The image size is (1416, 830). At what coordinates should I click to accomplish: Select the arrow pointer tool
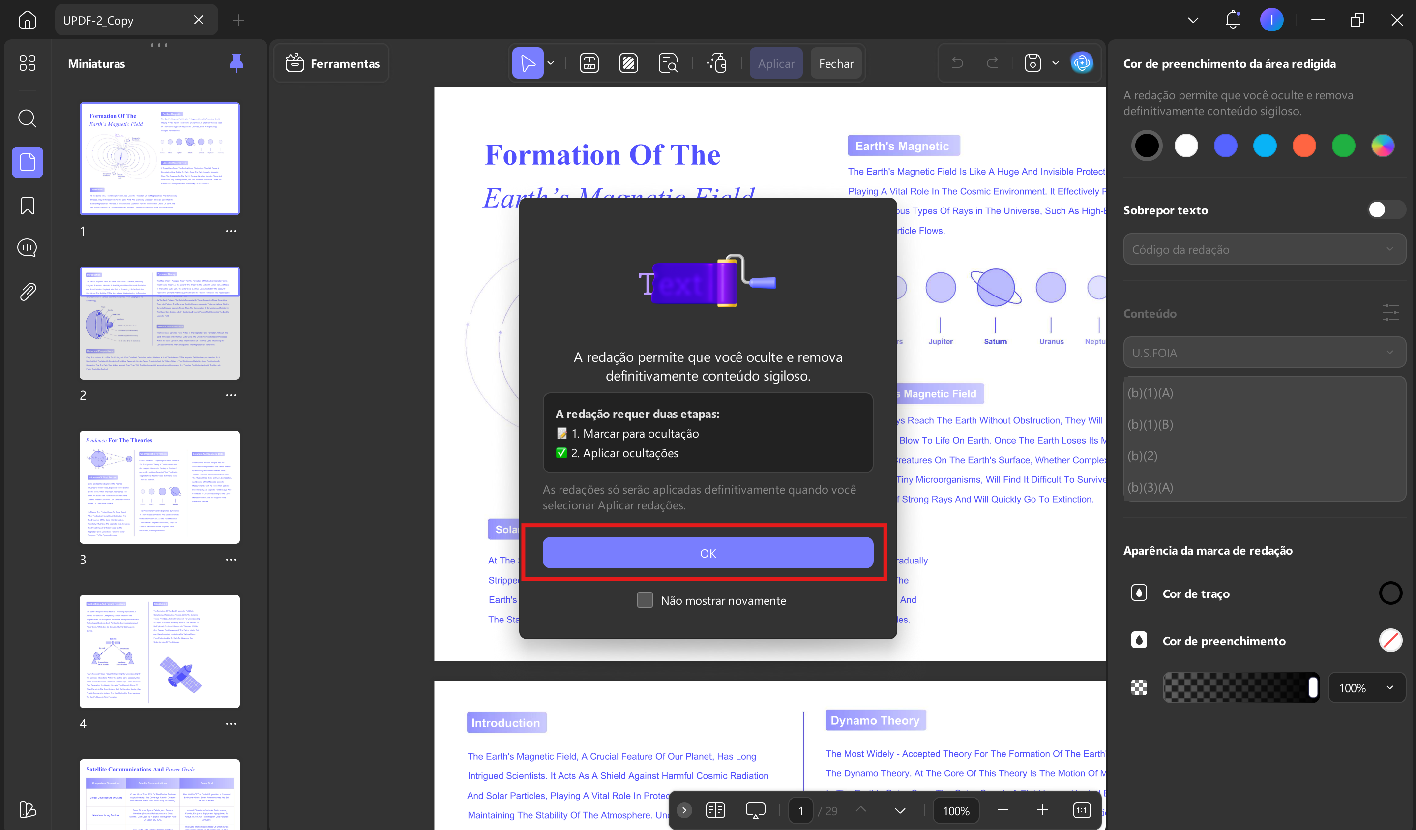tap(528, 63)
